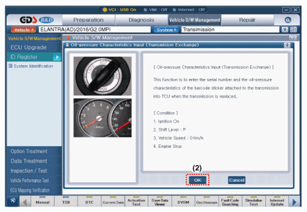The height and width of the screenshot is (212, 307).
Task: Open Actuation Test toolbar item
Action: click(x=136, y=201)
